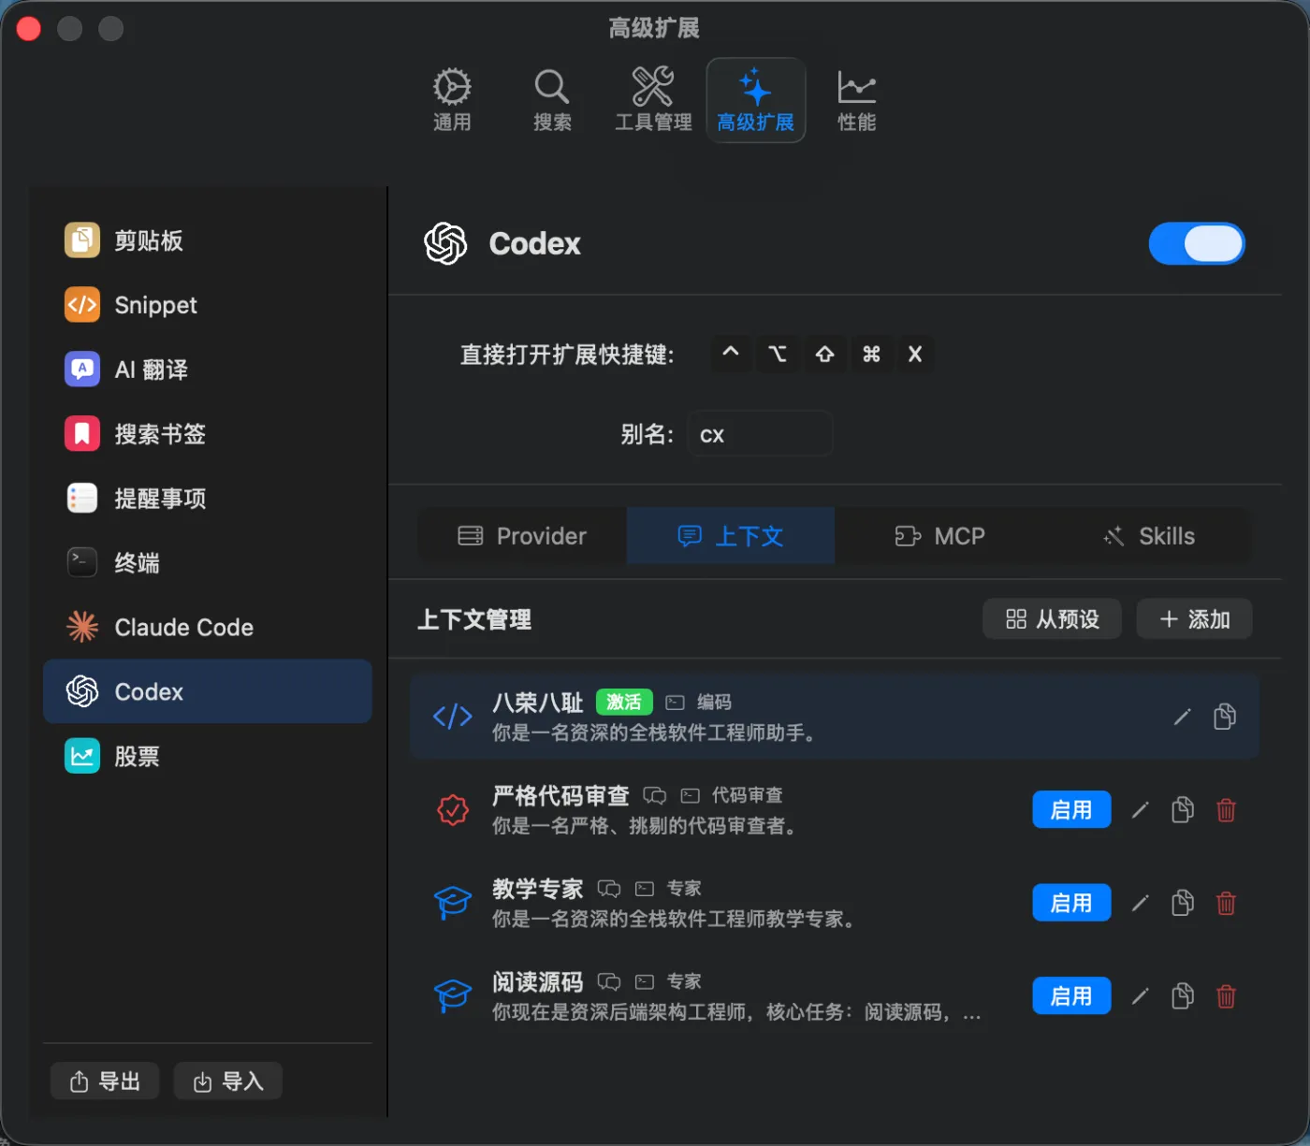
Task: Switch to the Skills tab
Action: tap(1148, 536)
